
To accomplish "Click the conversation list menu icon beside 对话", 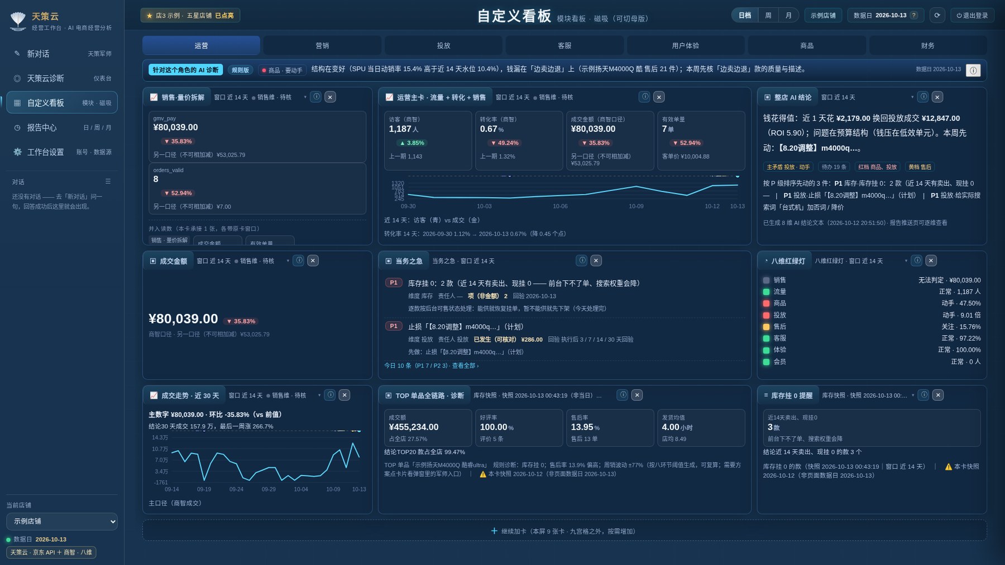I will 108,181.
